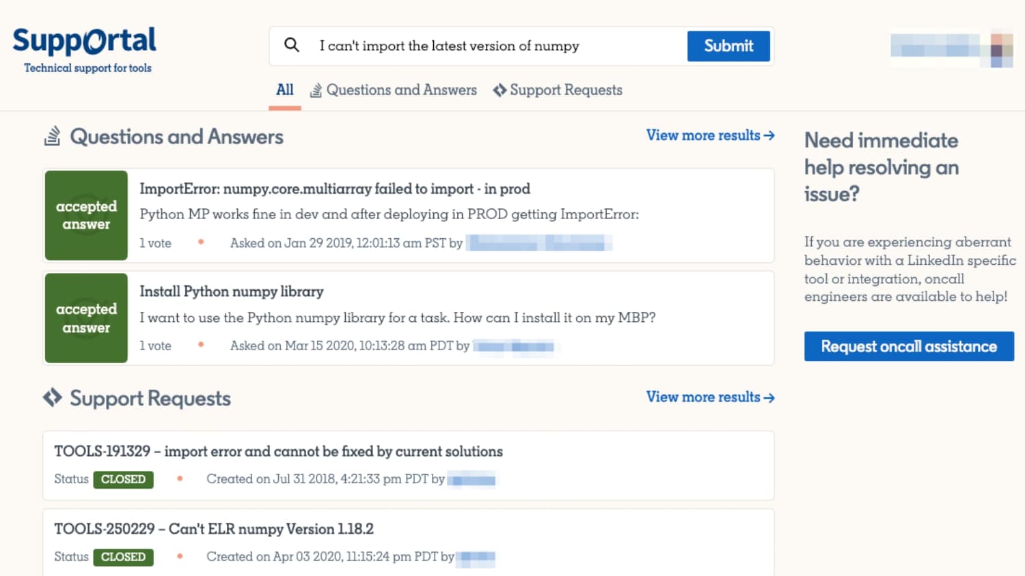Click 'I want to use the Python numpy library' description

(398, 318)
